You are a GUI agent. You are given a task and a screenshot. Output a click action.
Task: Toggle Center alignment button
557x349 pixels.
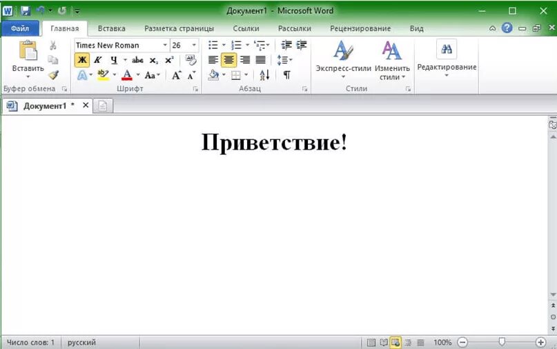(228, 60)
